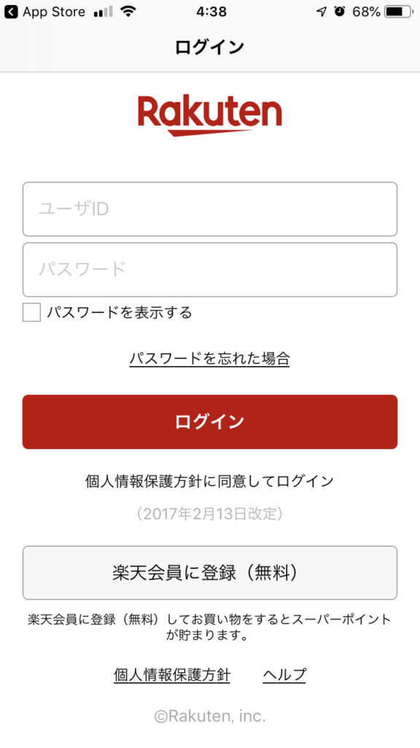This screenshot has width=420, height=748.
Task: Open the ヘルプ link
Action: pyautogui.click(x=284, y=675)
